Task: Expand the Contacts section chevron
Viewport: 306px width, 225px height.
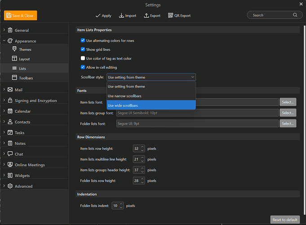Action: pyautogui.click(x=4, y=121)
